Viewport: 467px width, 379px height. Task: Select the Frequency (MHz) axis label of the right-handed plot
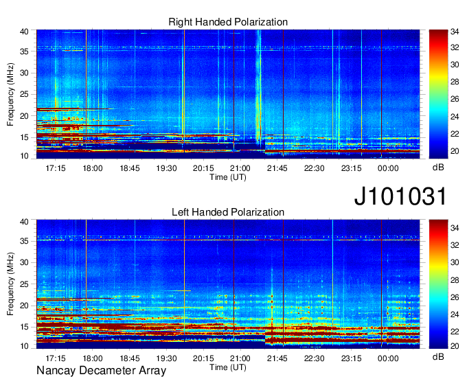(10, 94)
